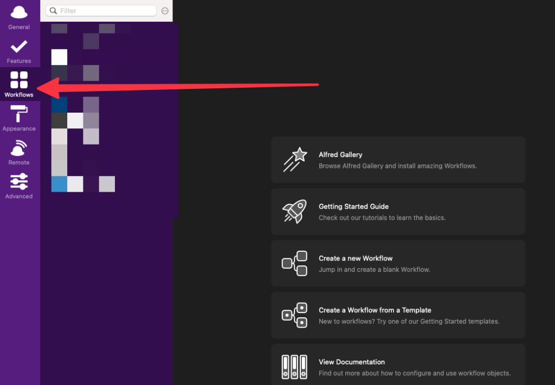
Task: Open the General preferences hat icon
Action: tap(19, 12)
